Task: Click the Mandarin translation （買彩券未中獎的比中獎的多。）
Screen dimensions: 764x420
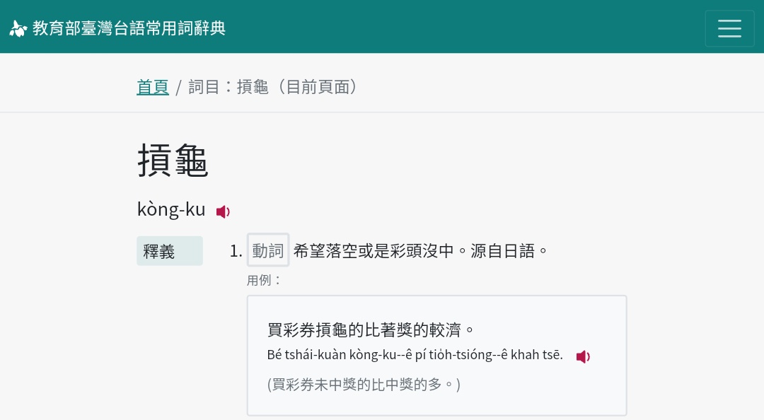Action: (364, 385)
